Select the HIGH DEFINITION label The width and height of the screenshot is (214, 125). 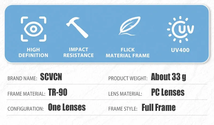[x=33, y=53]
